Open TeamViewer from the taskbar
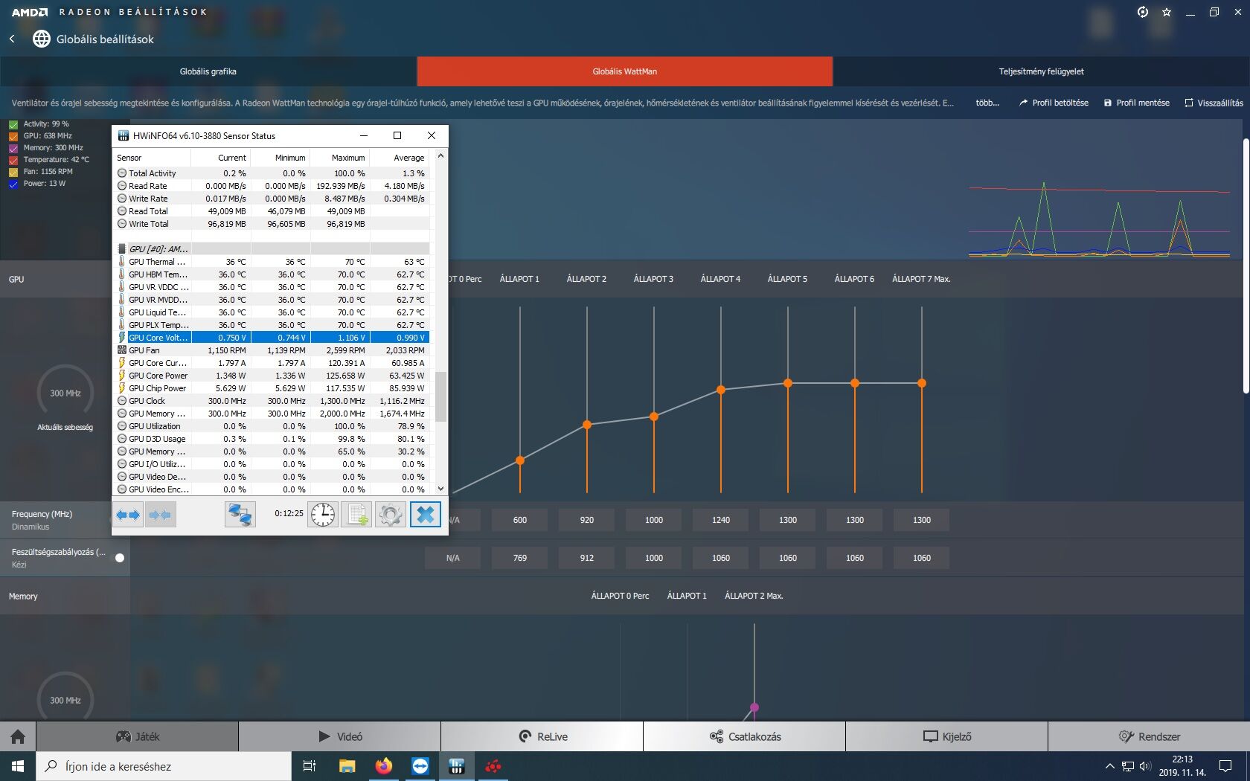This screenshot has height=781, width=1250. pyautogui.click(x=420, y=766)
